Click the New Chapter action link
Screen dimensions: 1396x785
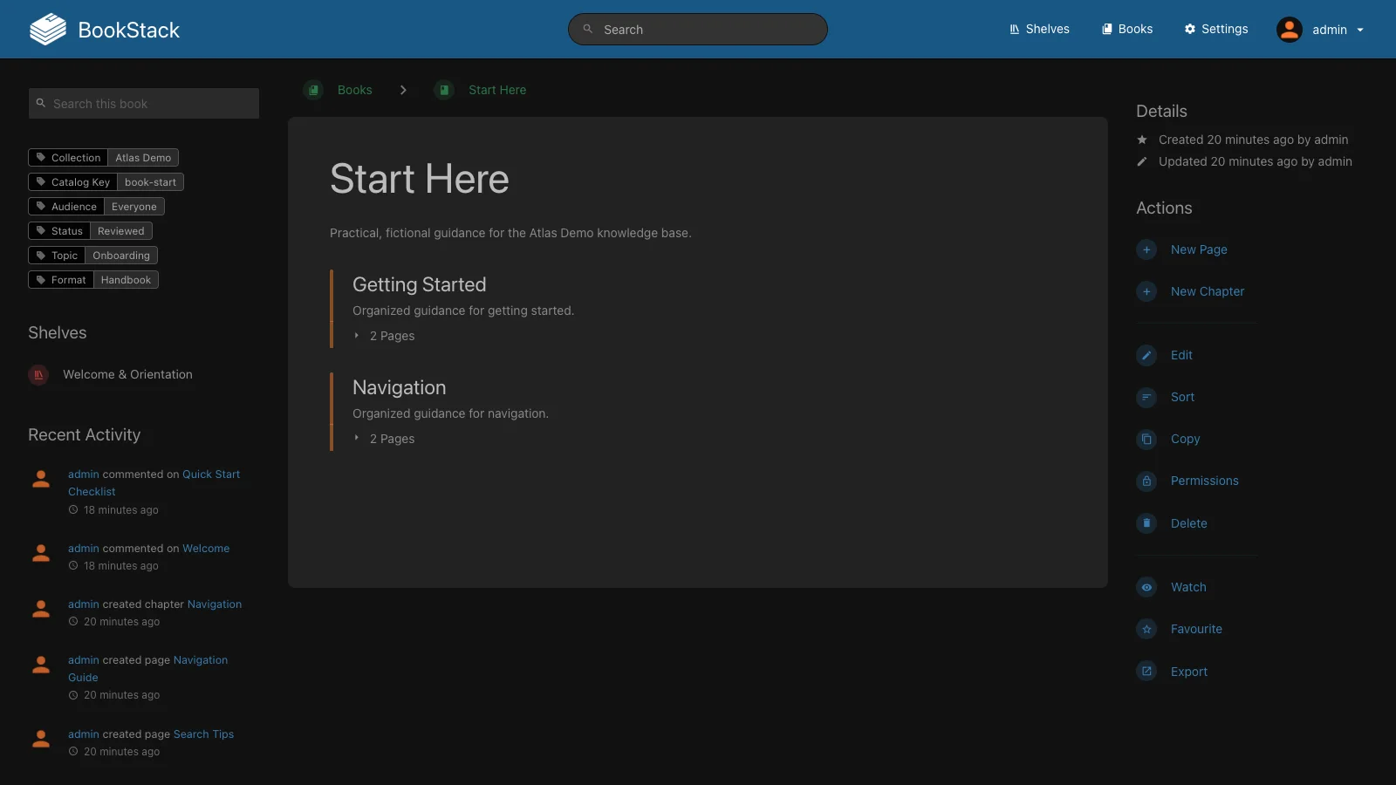(x=1208, y=291)
